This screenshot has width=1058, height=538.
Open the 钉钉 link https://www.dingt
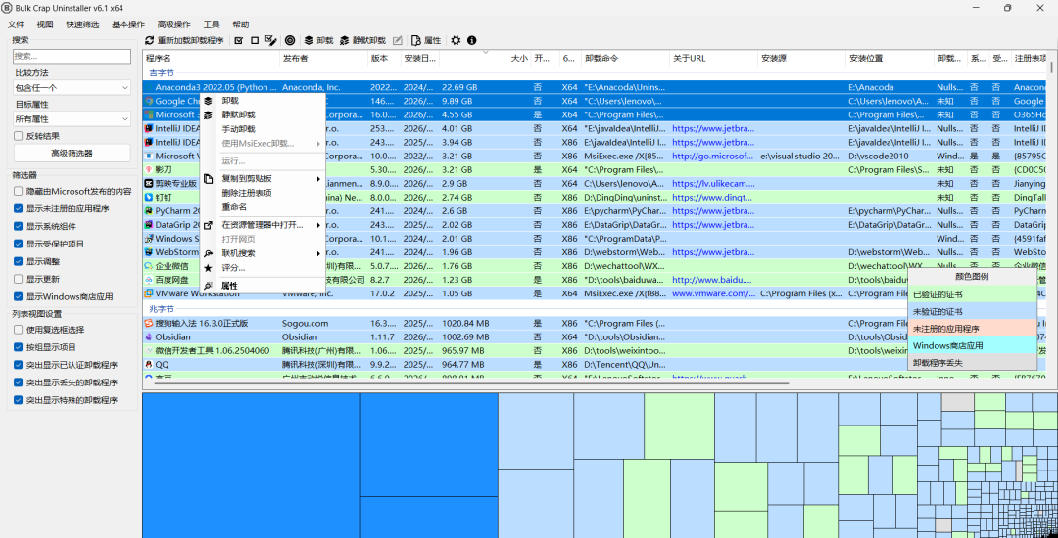(x=712, y=198)
